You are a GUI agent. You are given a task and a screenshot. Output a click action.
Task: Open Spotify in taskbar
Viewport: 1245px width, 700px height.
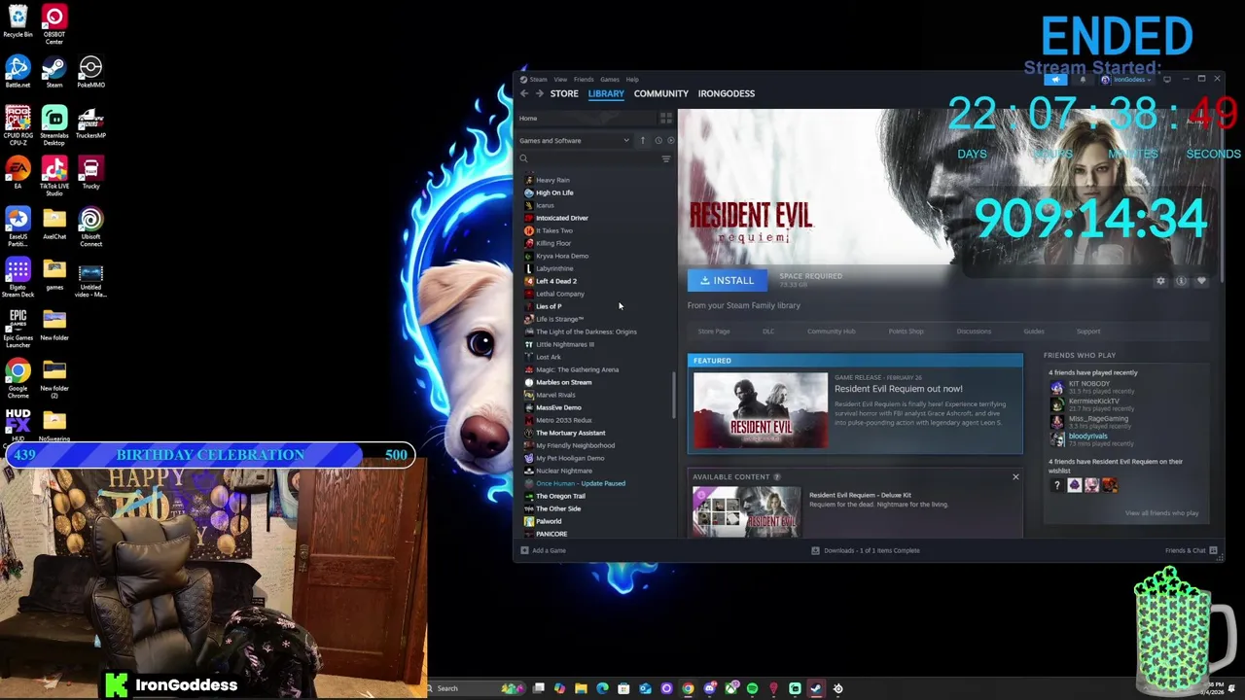[752, 688]
